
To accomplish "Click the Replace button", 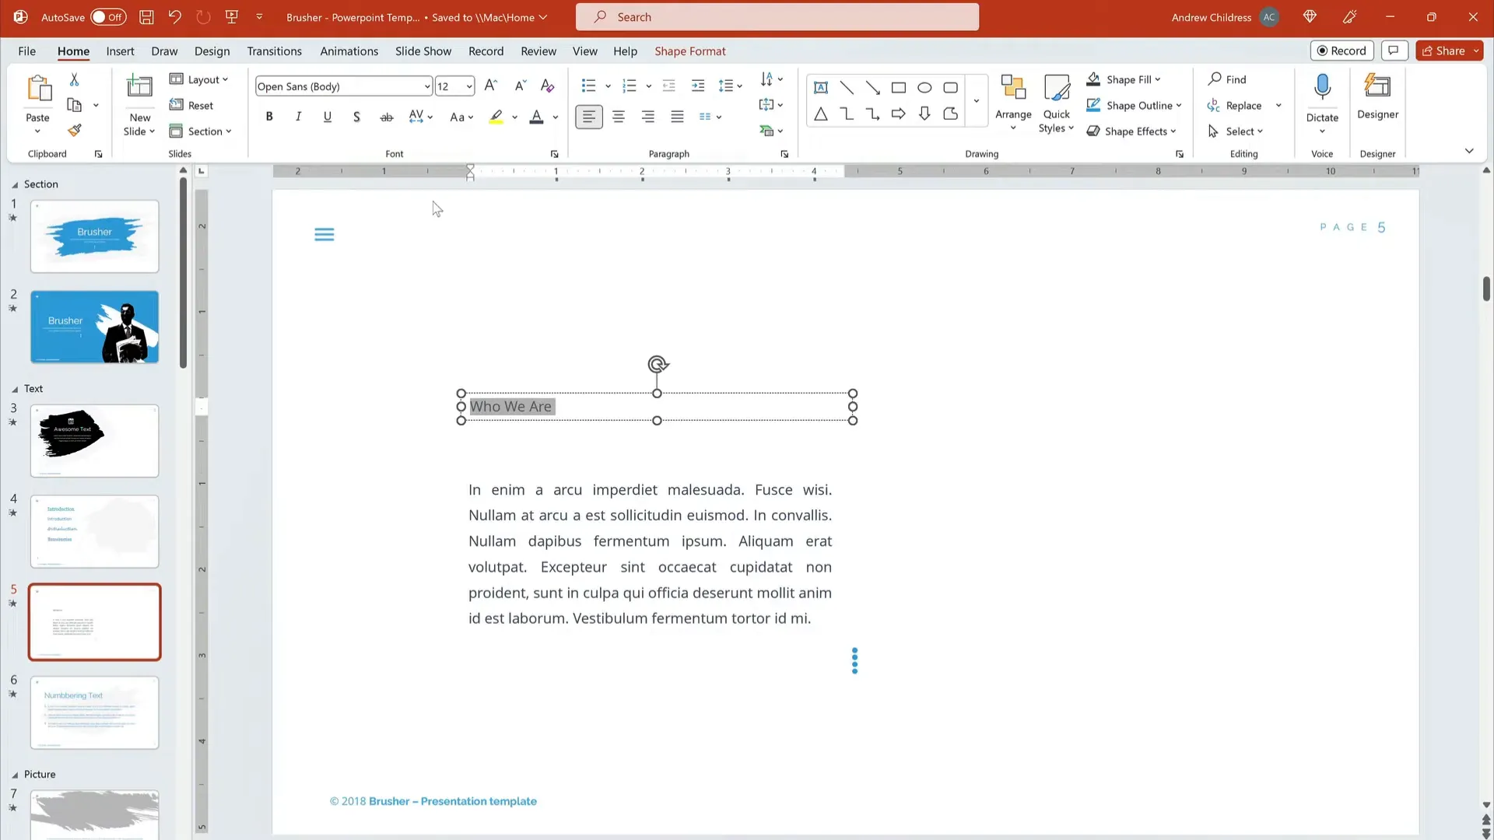I will pos(1235,105).
